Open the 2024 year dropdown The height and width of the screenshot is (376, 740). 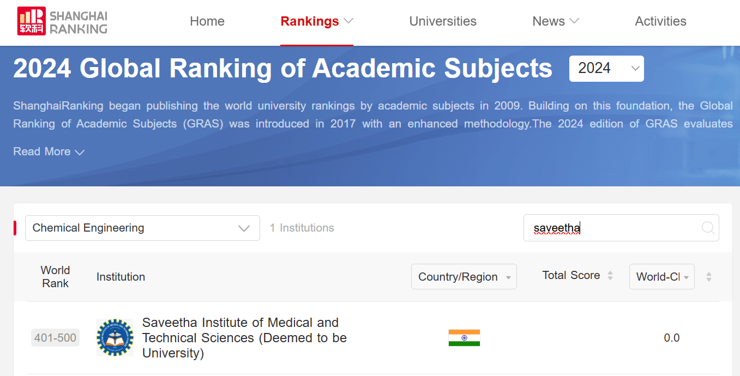click(x=606, y=69)
